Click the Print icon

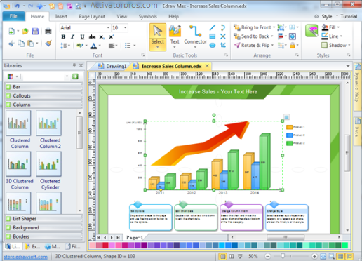[x=48, y=31]
